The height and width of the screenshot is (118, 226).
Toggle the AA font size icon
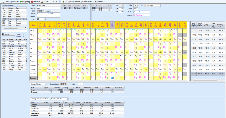coord(61,2)
